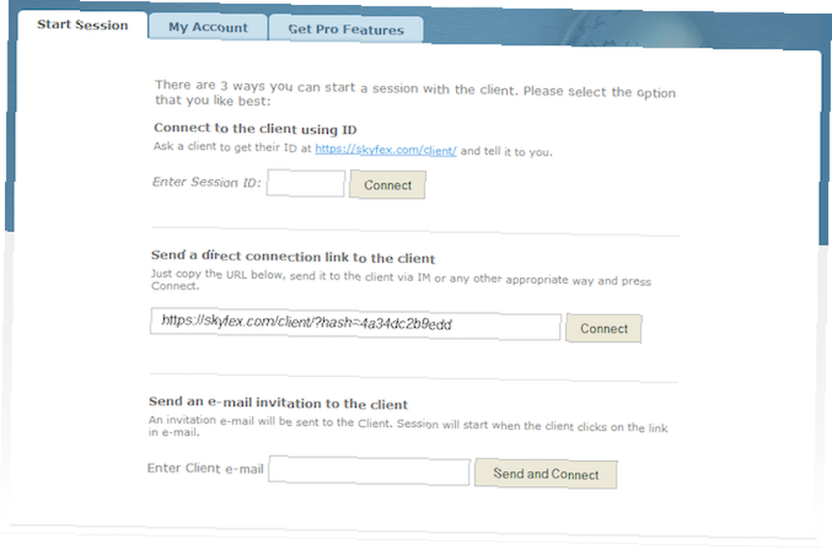Click the intro text 'There are 3 ways'
The width and height of the screenshot is (832, 550).
pos(415,93)
